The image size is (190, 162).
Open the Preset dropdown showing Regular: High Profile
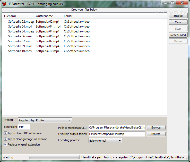pyautogui.click(x=45, y=120)
